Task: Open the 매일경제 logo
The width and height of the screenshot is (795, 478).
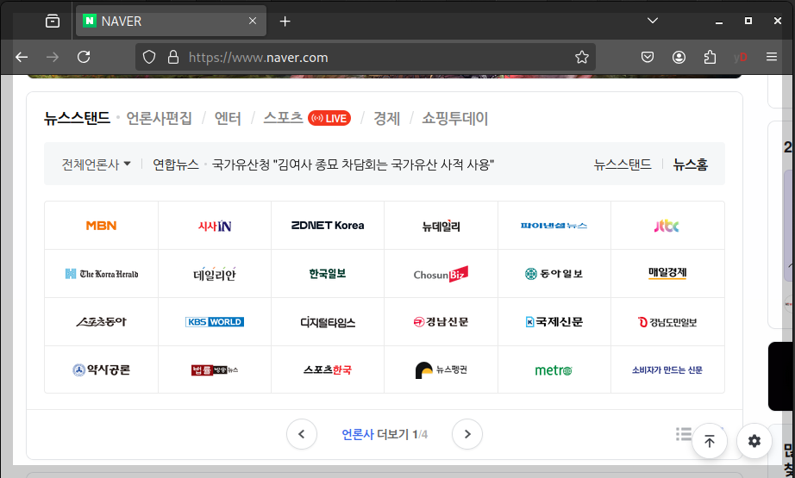Action: point(667,273)
